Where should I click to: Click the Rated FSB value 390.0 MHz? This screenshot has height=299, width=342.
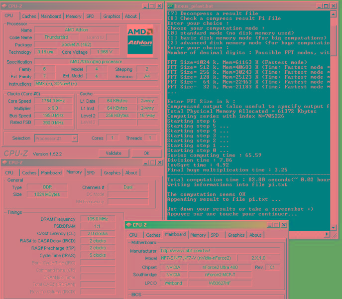click(x=53, y=123)
